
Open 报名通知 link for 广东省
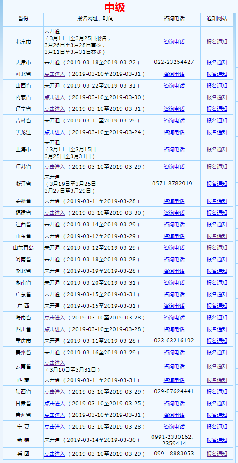tap(217, 294)
